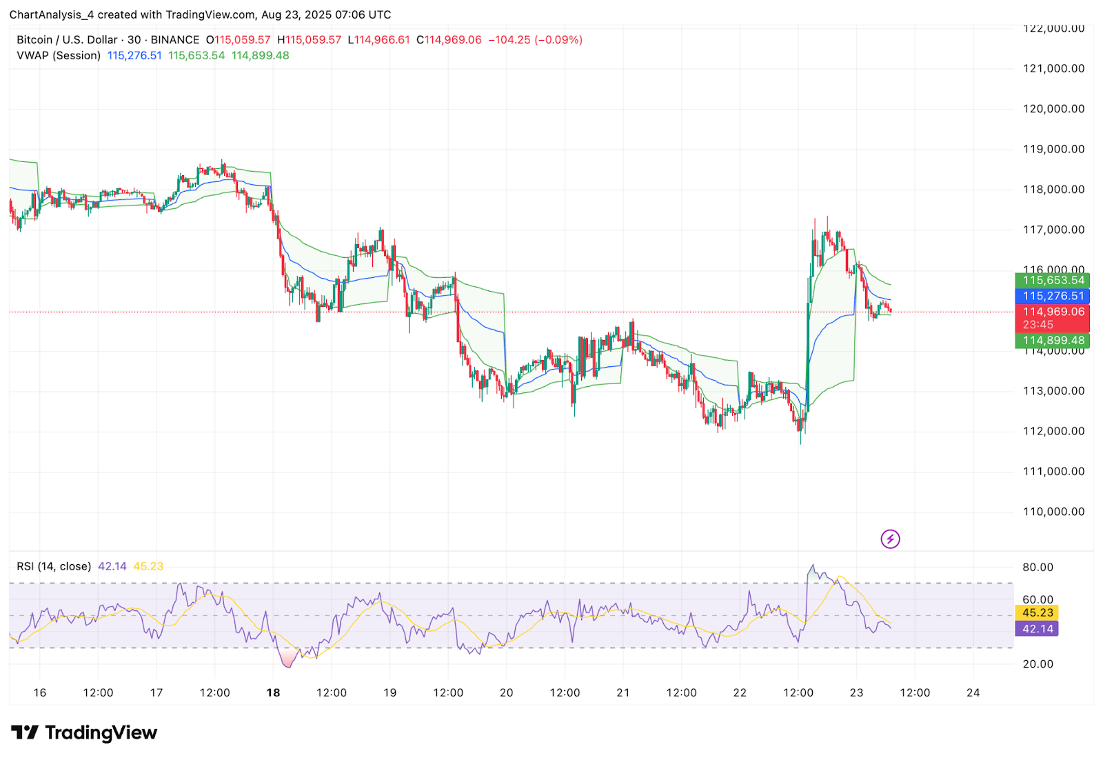Click the −104.25 (−0.09%) change value
This screenshot has width=1103, height=760.
coord(535,40)
